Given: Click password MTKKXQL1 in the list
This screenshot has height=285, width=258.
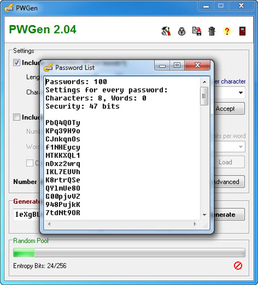Looking at the screenshot, I should point(63,156).
